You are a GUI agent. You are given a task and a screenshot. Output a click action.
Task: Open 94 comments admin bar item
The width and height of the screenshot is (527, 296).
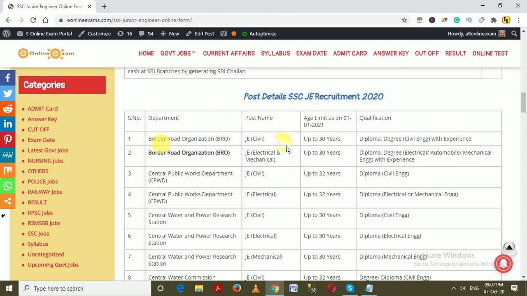coord(147,34)
